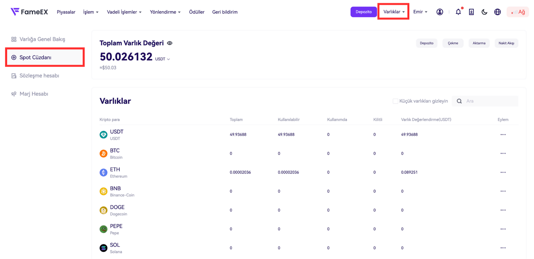
Task: Click the Ethereum coin icon
Action: [103, 172]
